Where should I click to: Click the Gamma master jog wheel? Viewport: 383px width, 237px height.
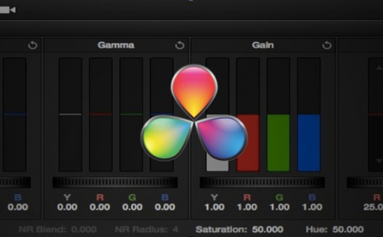[115, 182]
